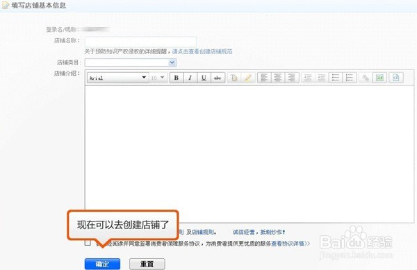Screen dimensions: 417x270
Task: Click the 店铺介绍 label
Action: click(x=67, y=74)
